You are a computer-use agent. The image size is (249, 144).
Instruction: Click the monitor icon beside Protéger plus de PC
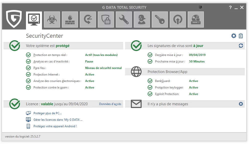tap(28, 113)
